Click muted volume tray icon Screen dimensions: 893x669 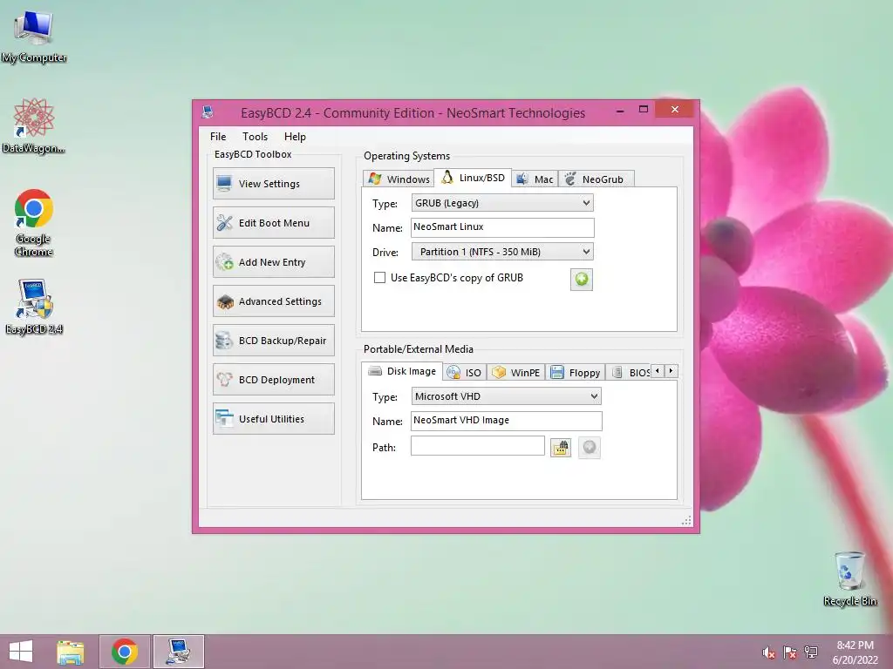click(x=769, y=652)
